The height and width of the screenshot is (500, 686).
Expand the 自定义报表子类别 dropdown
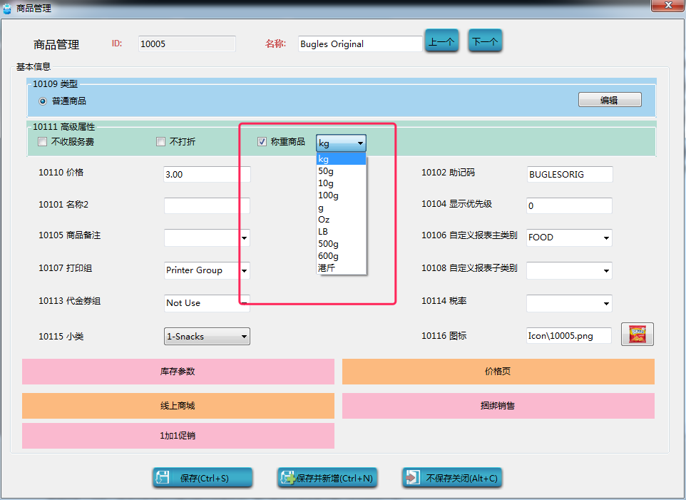606,271
